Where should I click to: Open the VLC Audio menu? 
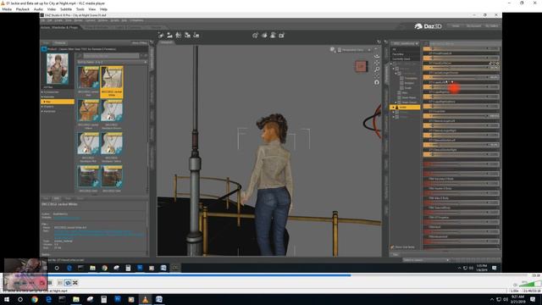pyautogui.click(x=38, y=9)
